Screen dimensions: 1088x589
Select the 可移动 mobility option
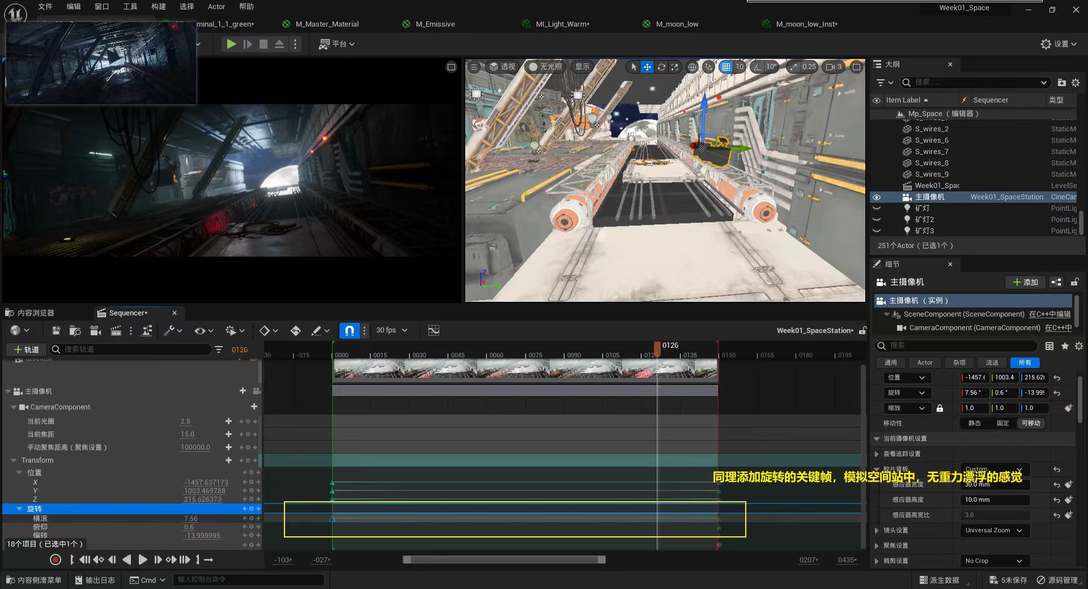tap(1031, 423)
